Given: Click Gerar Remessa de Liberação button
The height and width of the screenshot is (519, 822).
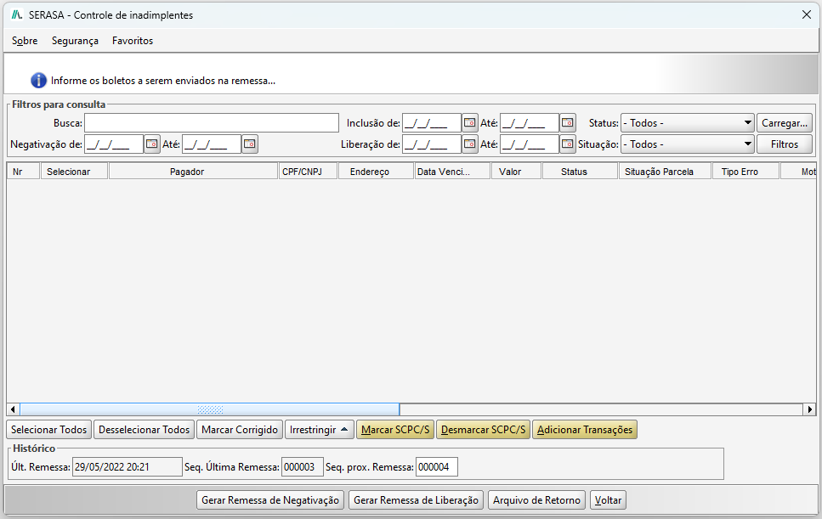Looking at the screenshot, I should click(417, 500).
